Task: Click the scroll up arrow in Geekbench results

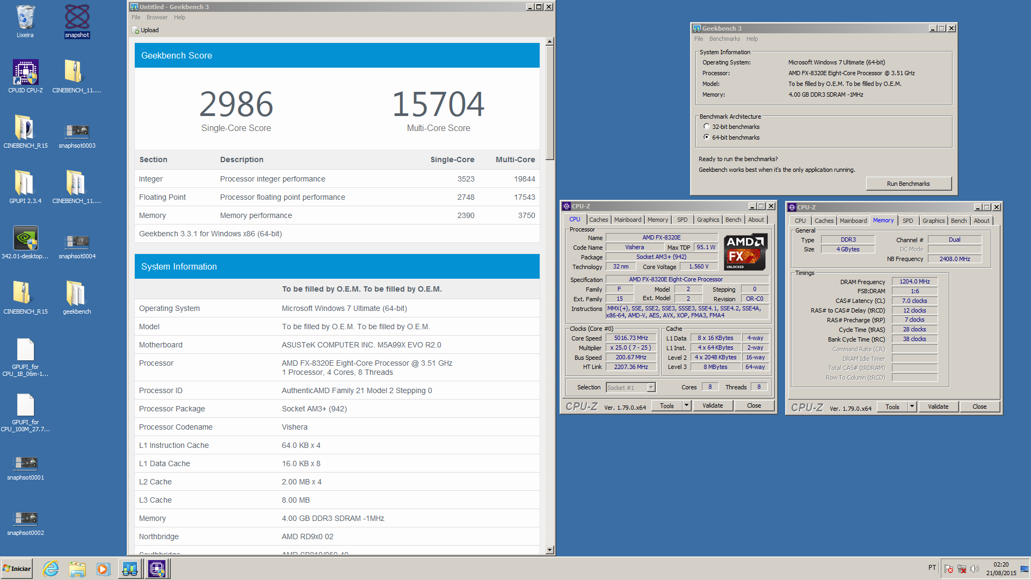Action: click(x=549, y=41)
